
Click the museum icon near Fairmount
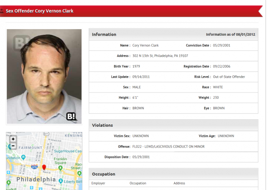[x=10, y=147]
